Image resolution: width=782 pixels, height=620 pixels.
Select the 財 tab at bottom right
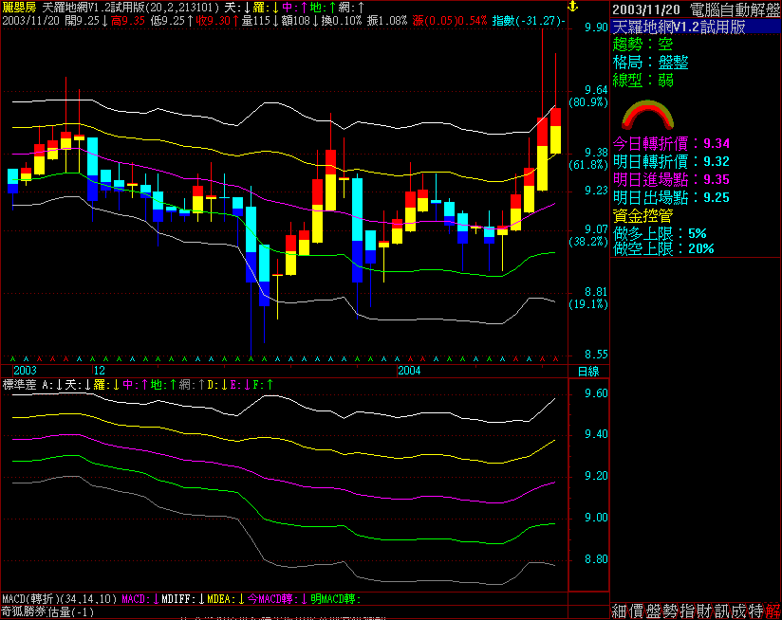[705, 611]
